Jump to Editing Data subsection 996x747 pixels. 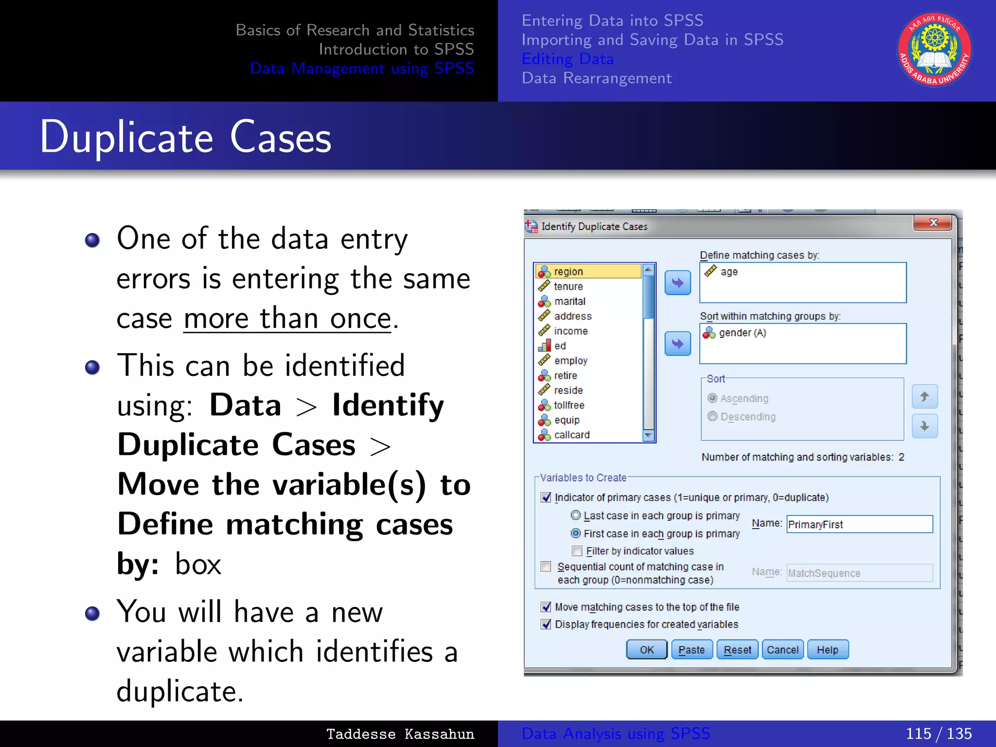click(x=568, y=59)
